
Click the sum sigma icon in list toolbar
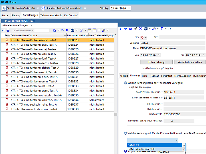pos(81,30)
